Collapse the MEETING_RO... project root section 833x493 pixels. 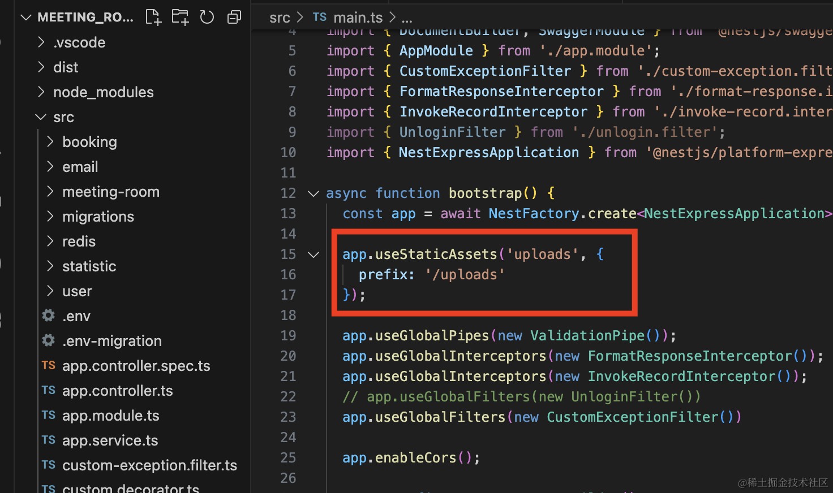click(25, 18)
